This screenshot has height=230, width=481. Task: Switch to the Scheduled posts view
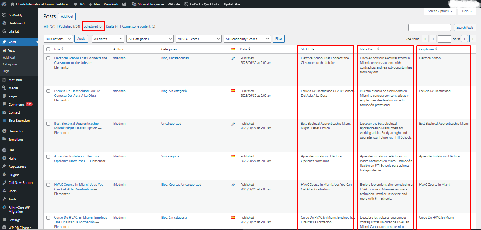point(93,26)
